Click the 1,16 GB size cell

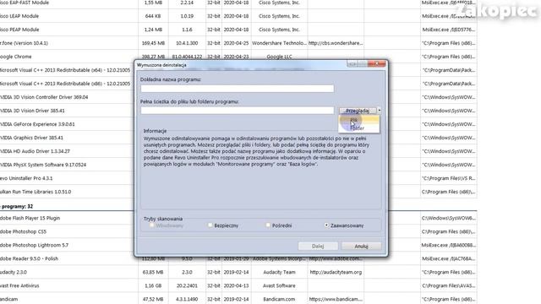pos(153,285)
